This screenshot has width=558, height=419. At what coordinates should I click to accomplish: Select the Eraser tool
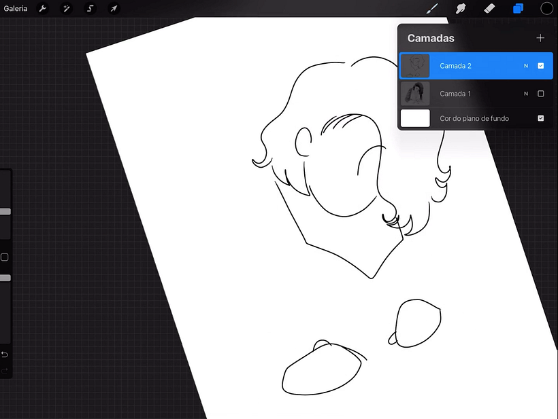click(x=490, y=8)
